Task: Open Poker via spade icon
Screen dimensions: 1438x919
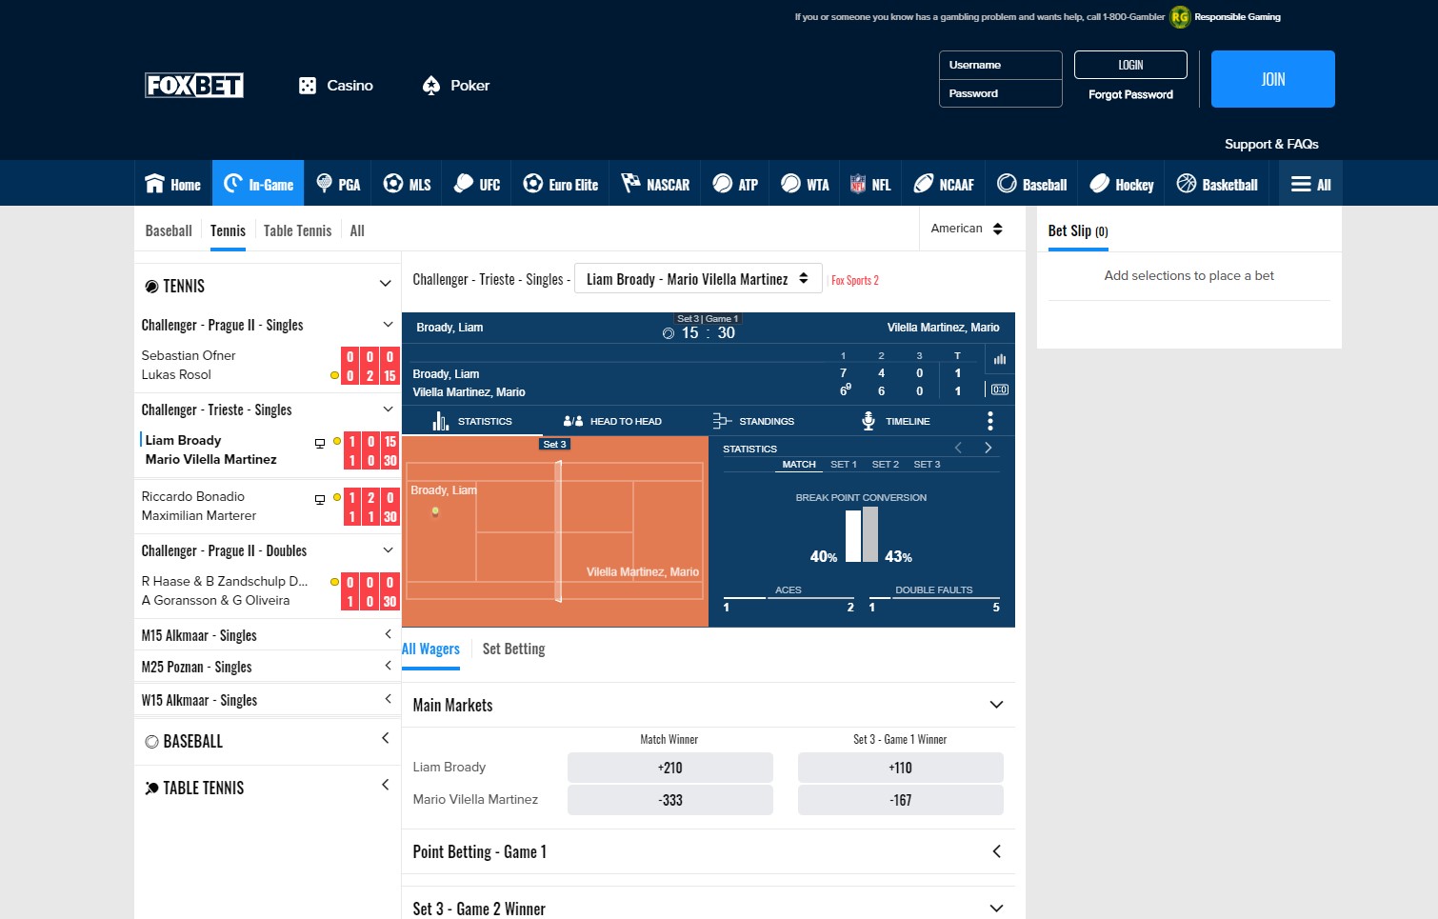Action: (x=455, y=86)
